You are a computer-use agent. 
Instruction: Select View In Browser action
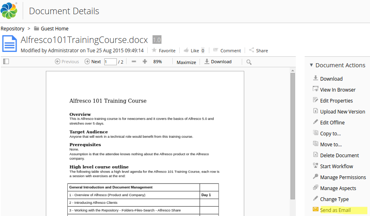pos(338,90)
